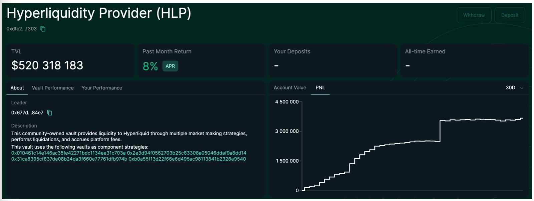534x201 pixels.
Task: Select the PNL chart tab
Action: click(x=320, y=87)
